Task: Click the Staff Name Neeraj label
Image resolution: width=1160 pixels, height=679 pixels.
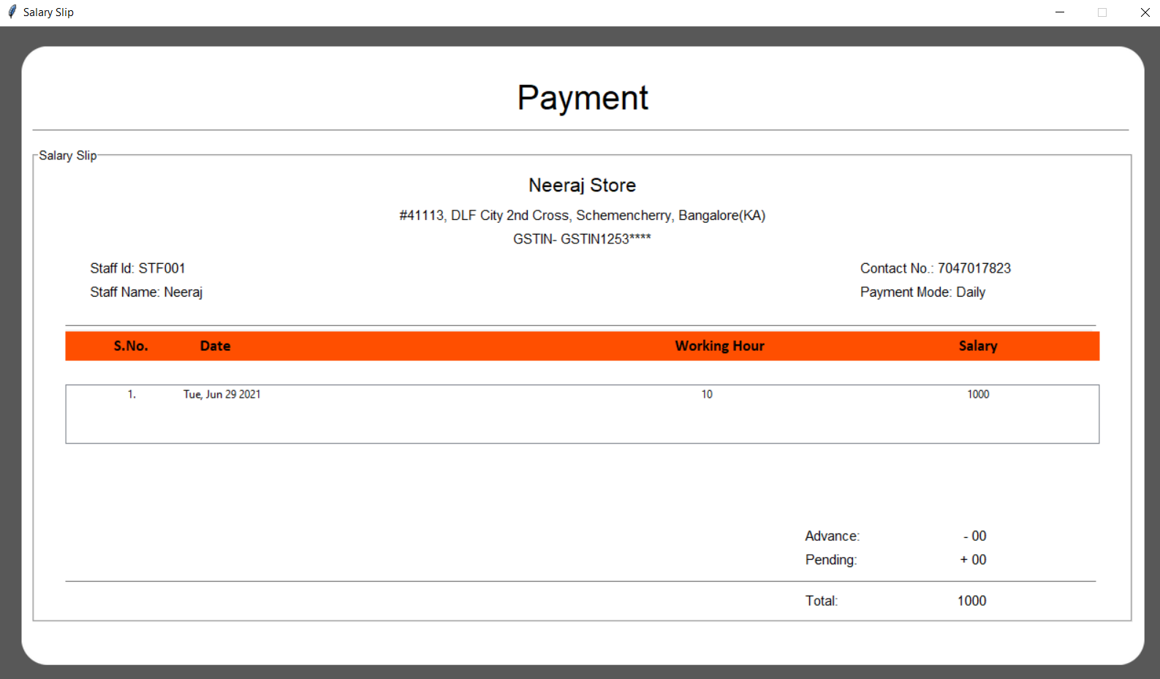Action: tap(146, 292)
